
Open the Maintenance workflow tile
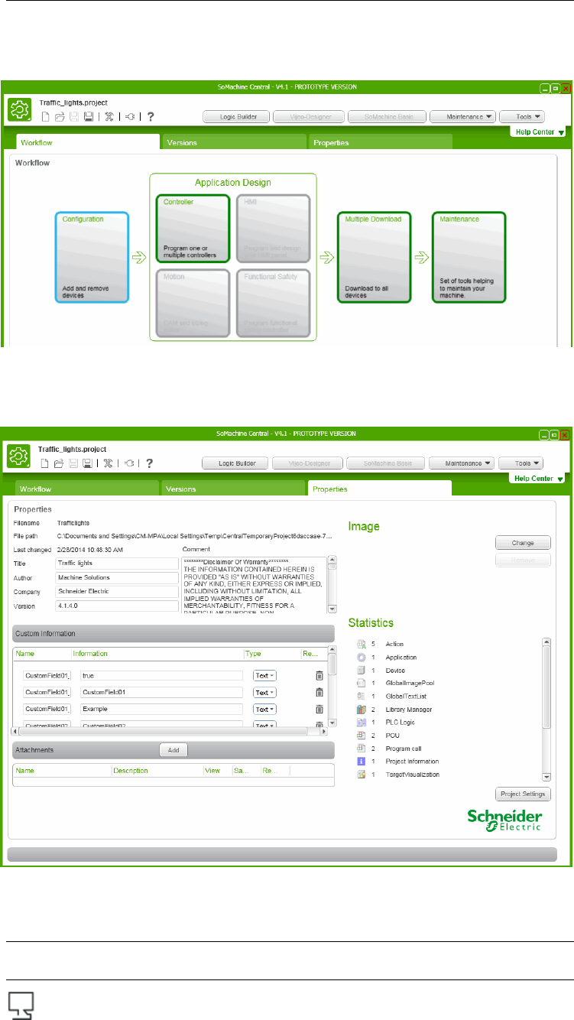[469, 258]
